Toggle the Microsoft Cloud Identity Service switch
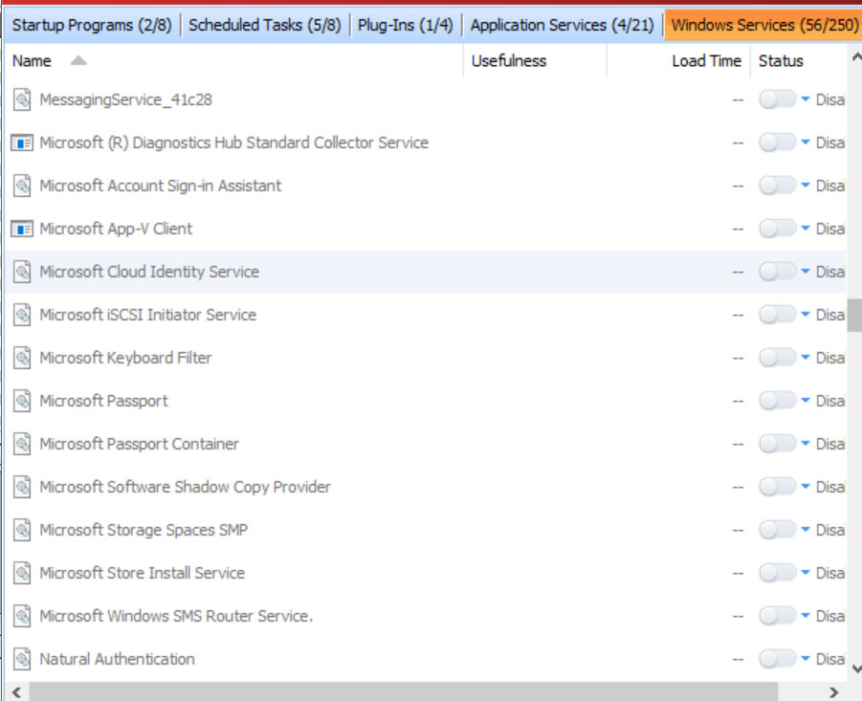Viewport: 862px width, 701px height. tap(778, 272)
